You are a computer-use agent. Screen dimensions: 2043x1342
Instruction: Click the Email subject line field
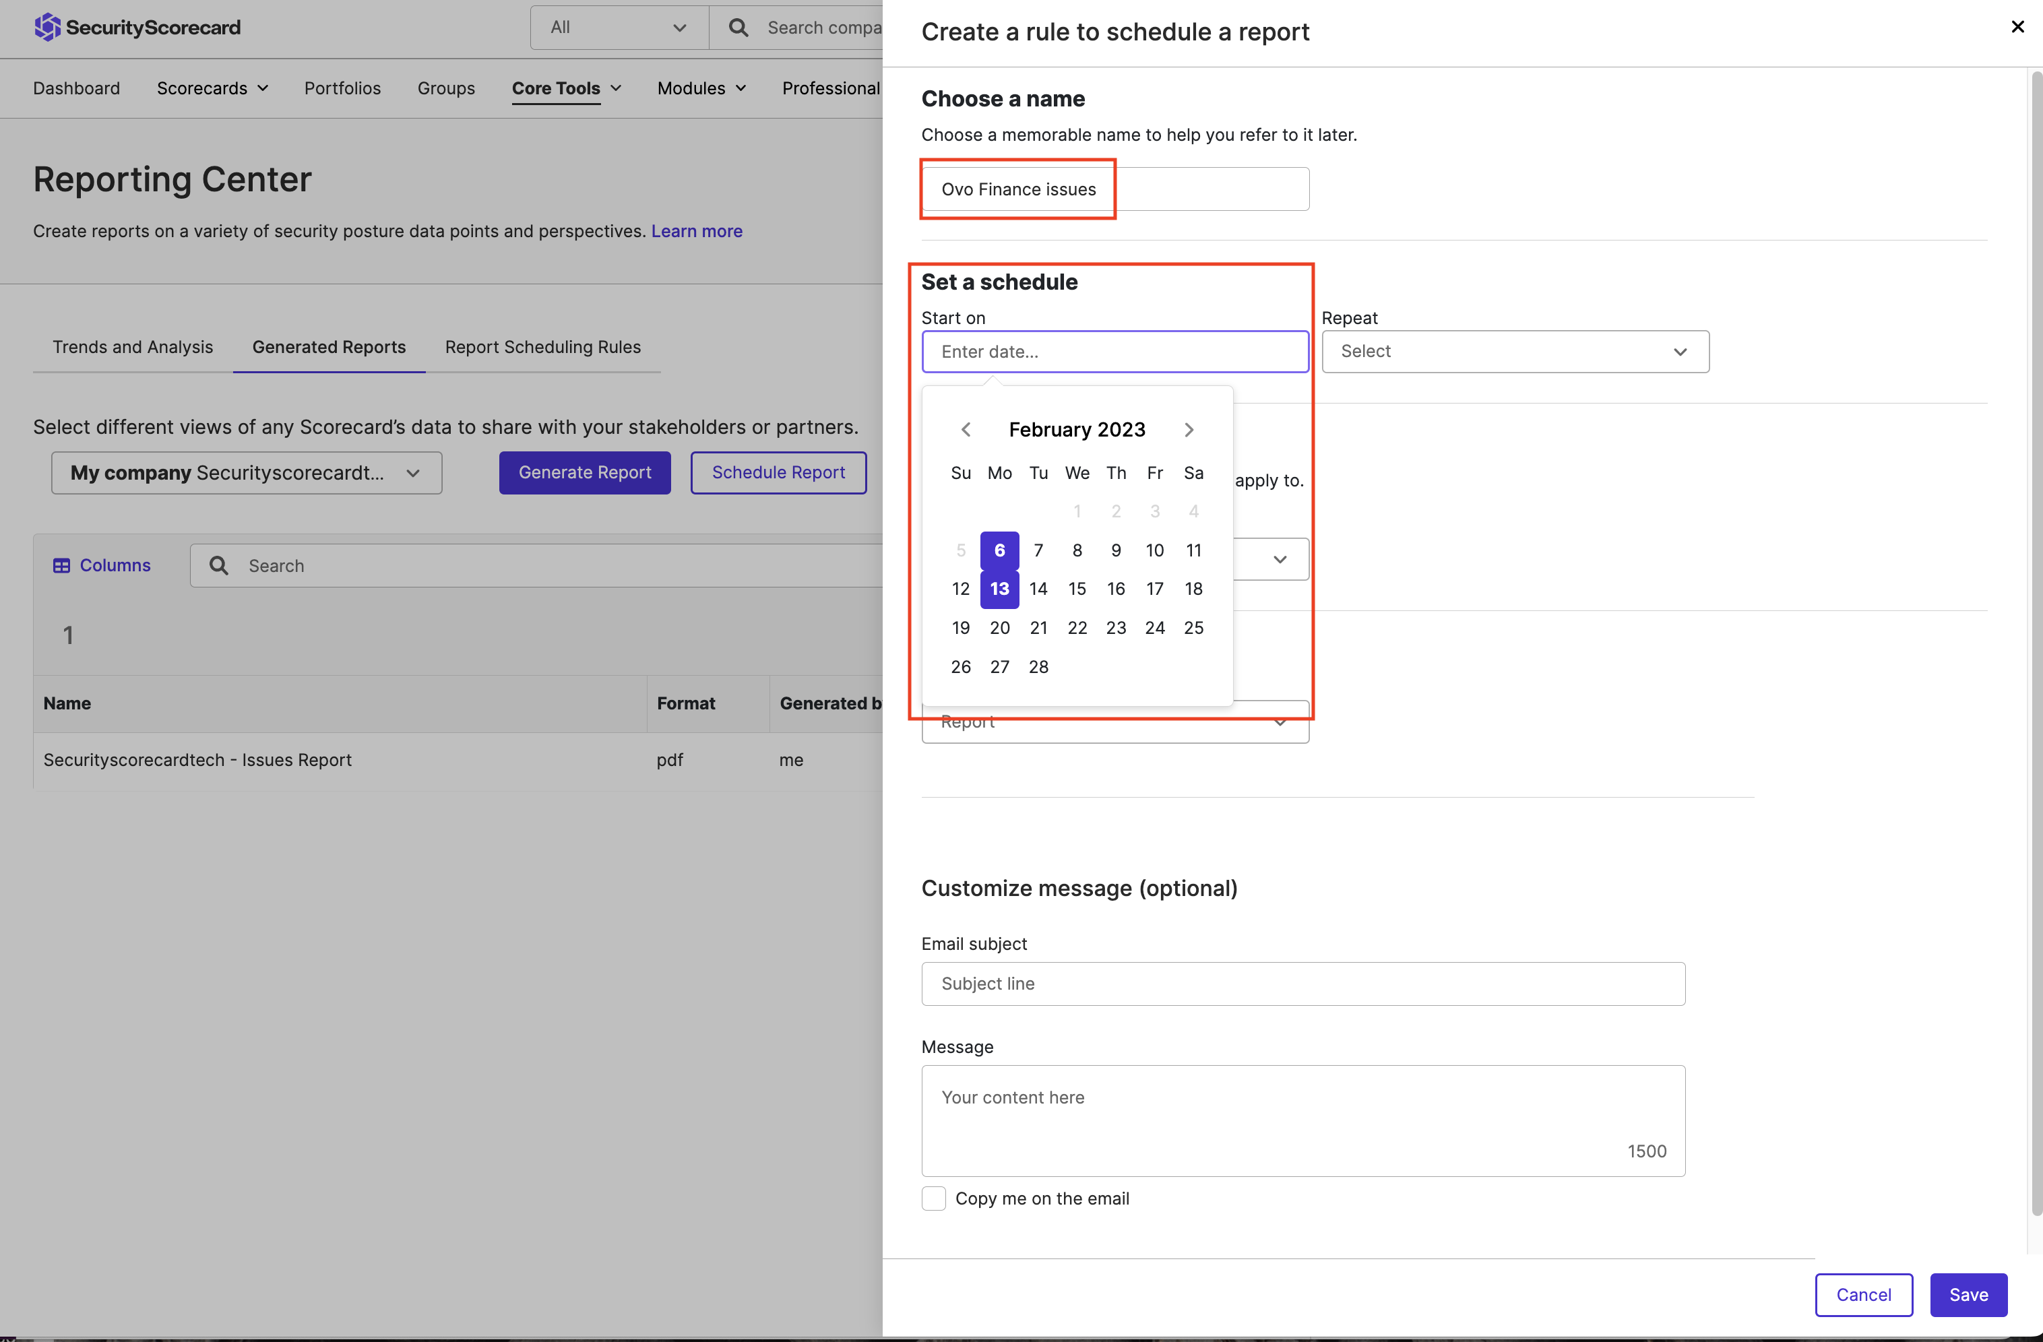pyautogui.click(x=1303, y=984)
